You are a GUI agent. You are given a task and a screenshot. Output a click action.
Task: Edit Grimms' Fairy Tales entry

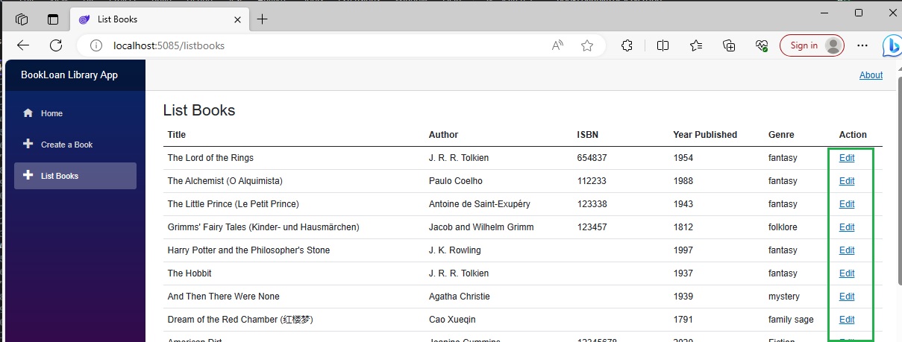pyautogui.click(x=847, y=227)
